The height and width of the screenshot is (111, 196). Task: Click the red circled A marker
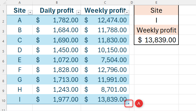click(x=139, y=103)
